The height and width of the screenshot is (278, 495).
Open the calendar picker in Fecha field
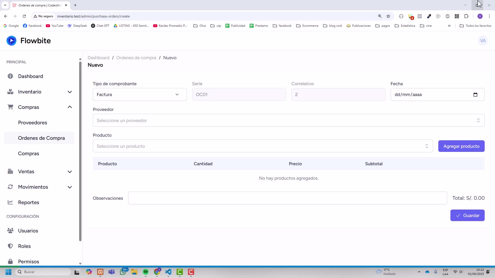[475, 95]
